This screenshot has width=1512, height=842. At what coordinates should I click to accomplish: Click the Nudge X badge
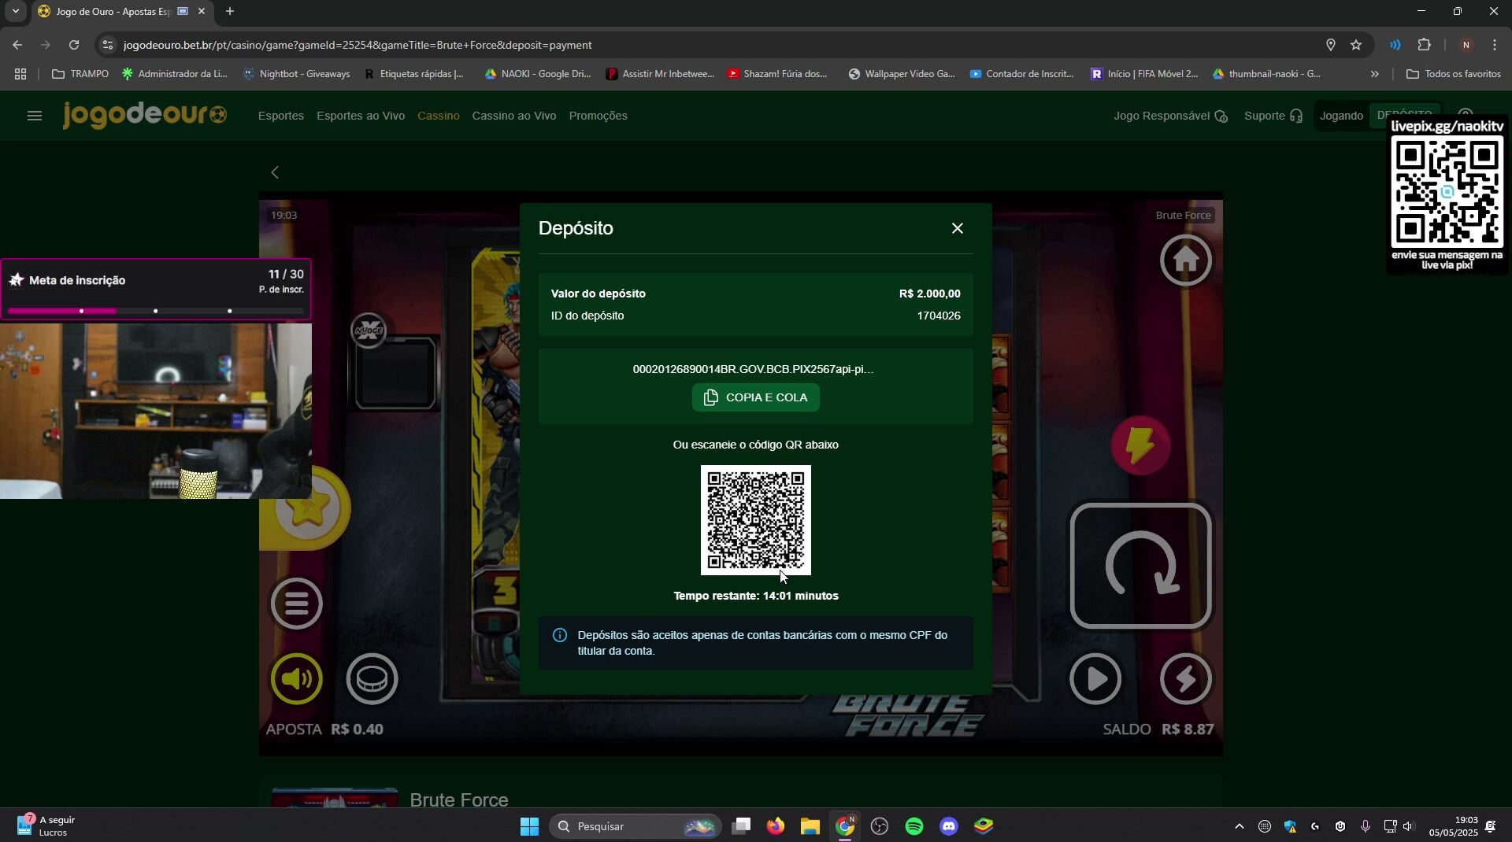click(369, 331)
